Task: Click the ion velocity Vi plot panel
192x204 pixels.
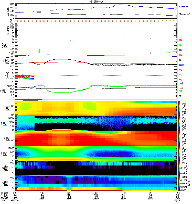Action: tap(96, 75)
